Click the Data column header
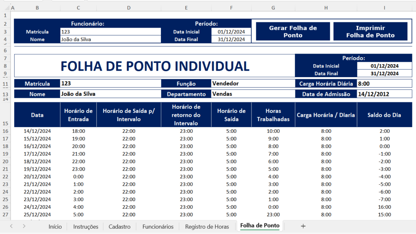The image size is (416, 234). (37, 115)
